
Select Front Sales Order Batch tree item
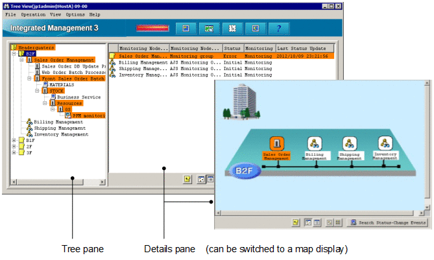pyautogui.click(x=73, y=79)
